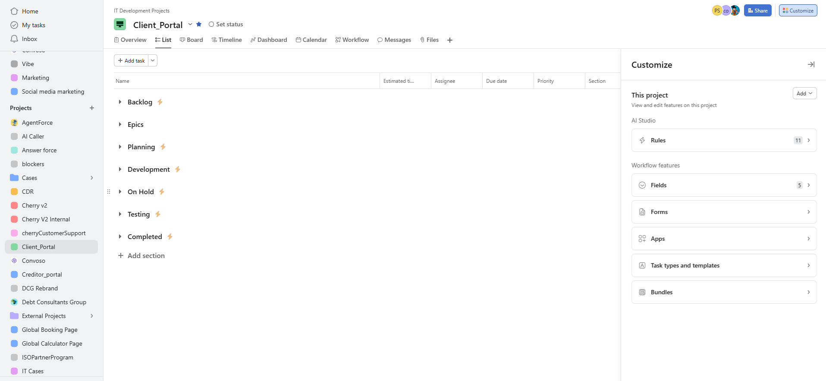The height and width of the screenshot is (381, 826).
Task: Expand the Completed section
Action: (120, 236)
